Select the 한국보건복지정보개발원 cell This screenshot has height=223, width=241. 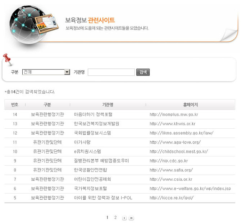coord(96,124)
